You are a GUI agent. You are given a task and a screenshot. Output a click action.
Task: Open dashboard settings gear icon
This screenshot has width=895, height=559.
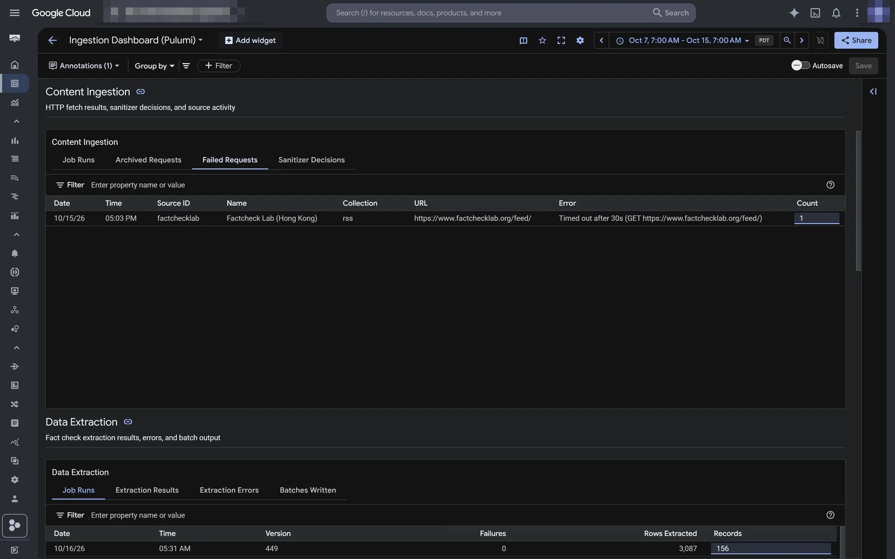click(580, 40)
